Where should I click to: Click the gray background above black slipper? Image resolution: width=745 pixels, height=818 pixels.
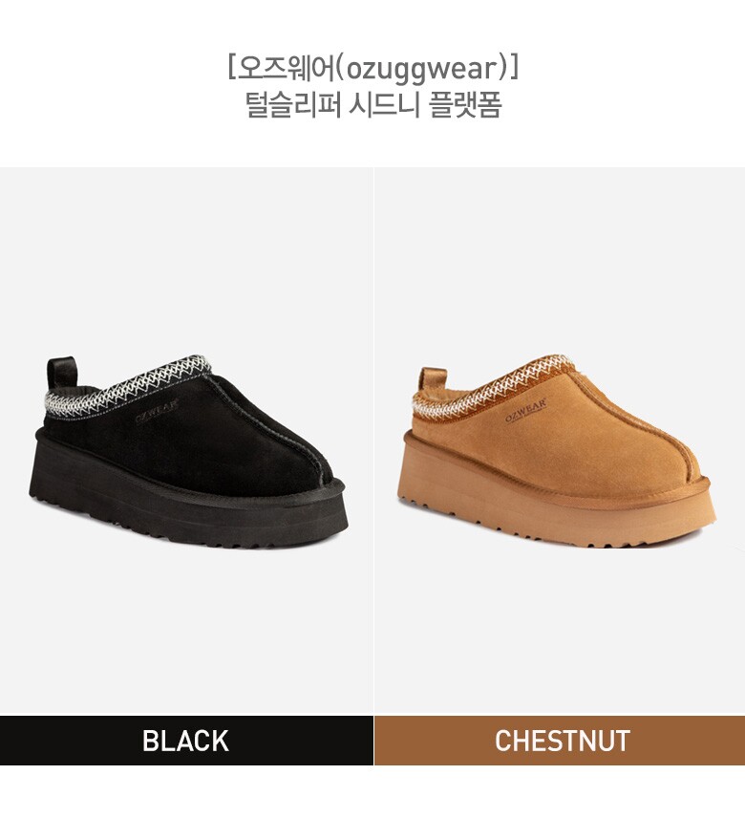186,261
